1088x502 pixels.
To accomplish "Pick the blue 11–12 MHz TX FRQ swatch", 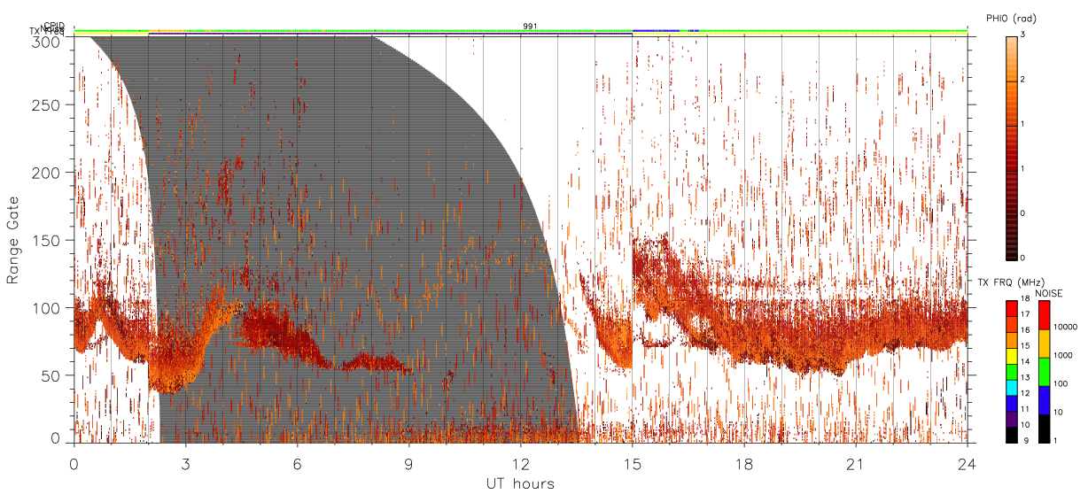I will (x=1011, y=404).
